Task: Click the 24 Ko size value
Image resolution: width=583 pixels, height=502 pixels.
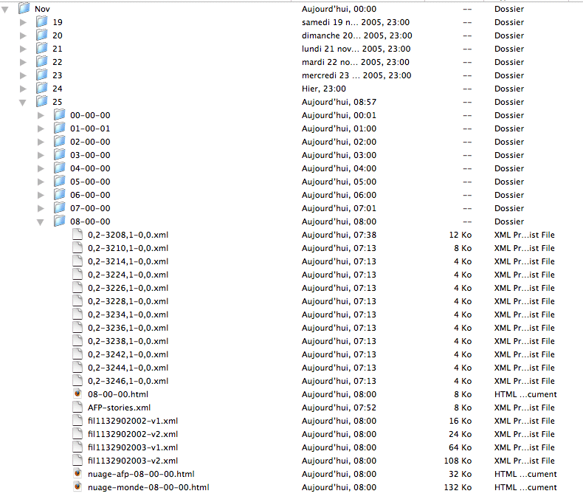Action: click(x=460, y=434)
